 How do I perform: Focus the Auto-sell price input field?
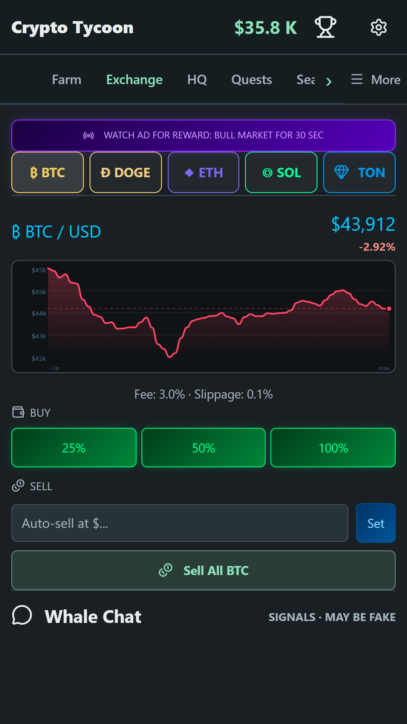[180, 523]
